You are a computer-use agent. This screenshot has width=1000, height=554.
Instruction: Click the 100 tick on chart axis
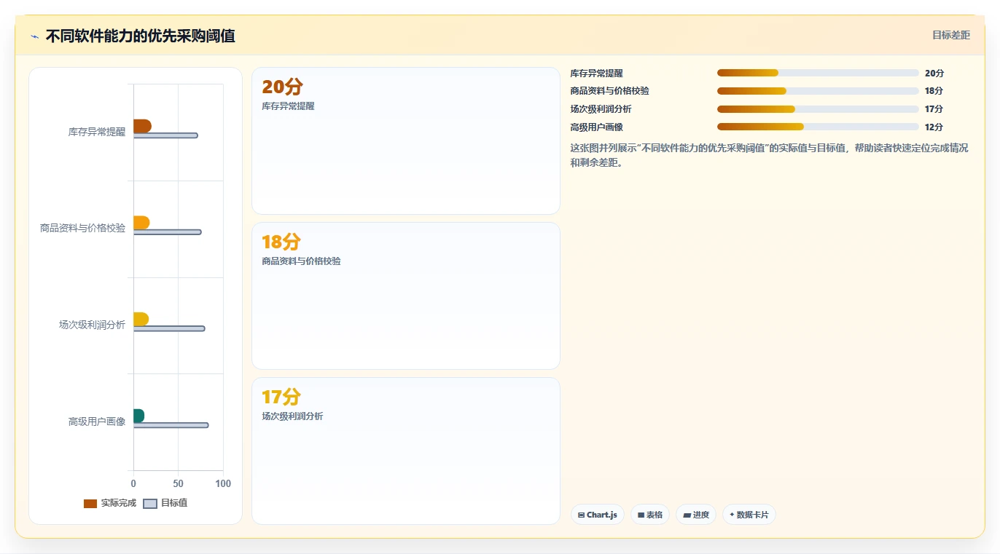click(x=223, y=484)
